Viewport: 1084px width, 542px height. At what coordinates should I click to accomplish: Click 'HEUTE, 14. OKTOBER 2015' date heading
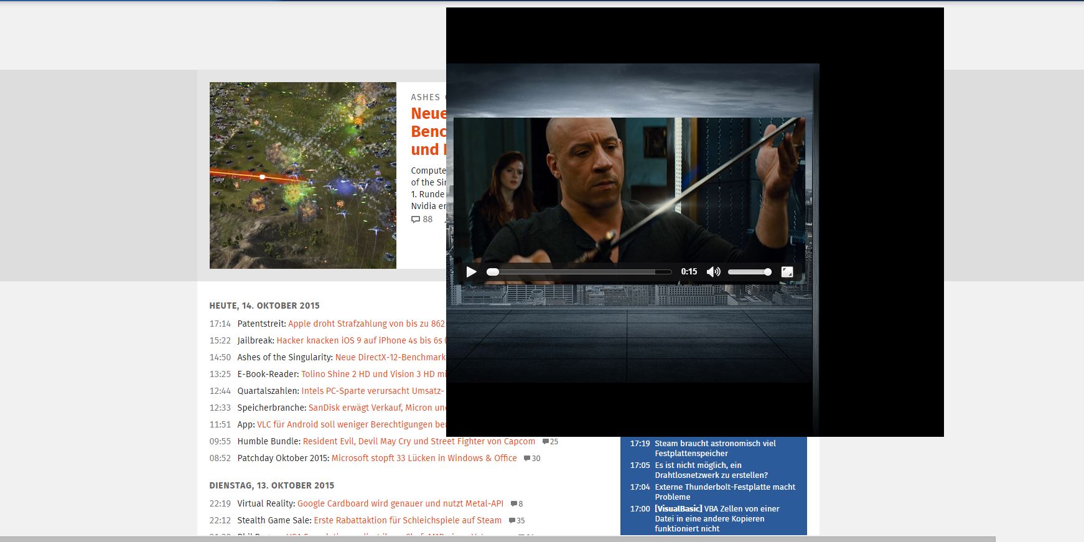tap(264, 306)
